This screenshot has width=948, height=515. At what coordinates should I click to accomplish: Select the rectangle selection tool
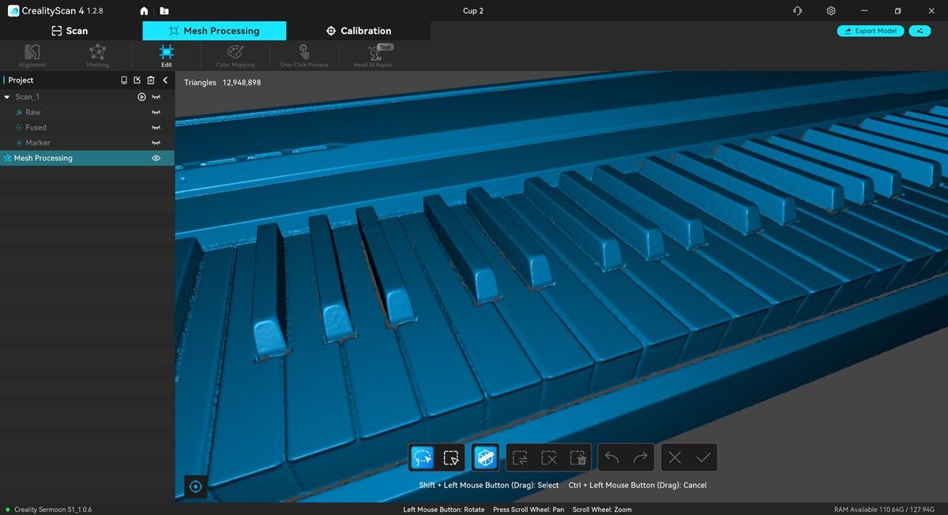click(451, 457)
